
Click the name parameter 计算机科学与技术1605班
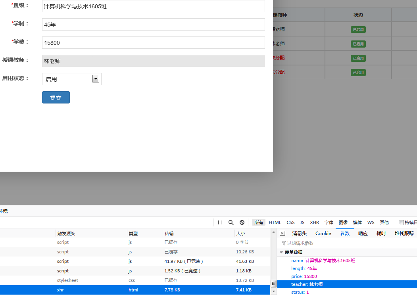[x=323, y=261]
